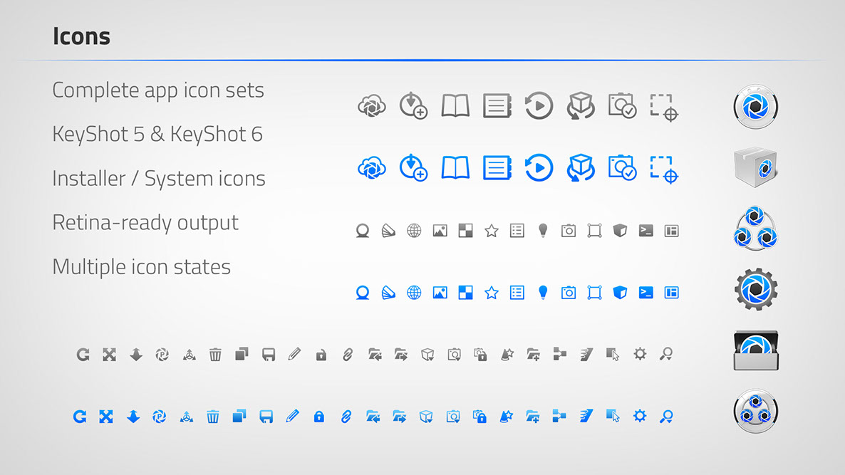The image size is (845, 475).
Task: Click the blue lined notebook icon
Action: click(497, 168)
